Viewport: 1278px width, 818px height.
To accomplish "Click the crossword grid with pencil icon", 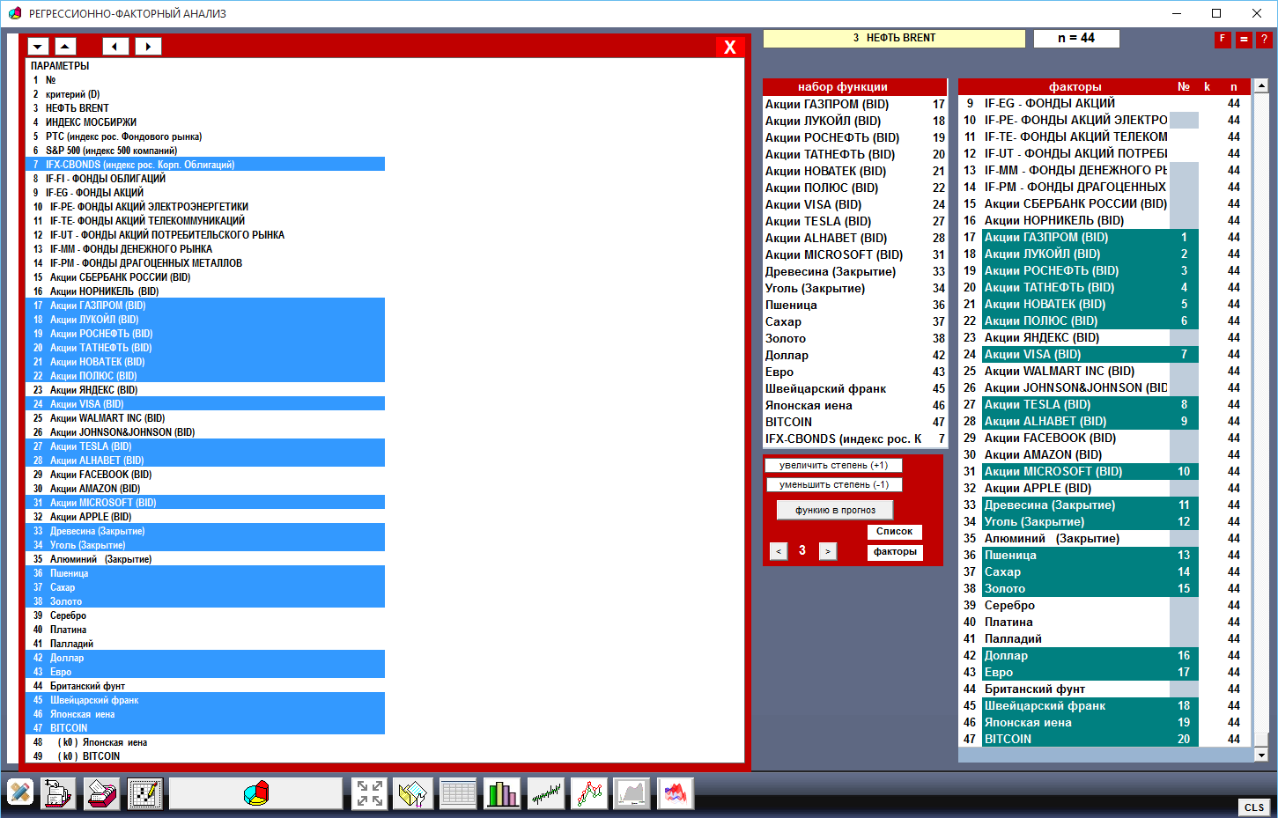I will coord(144,793).
